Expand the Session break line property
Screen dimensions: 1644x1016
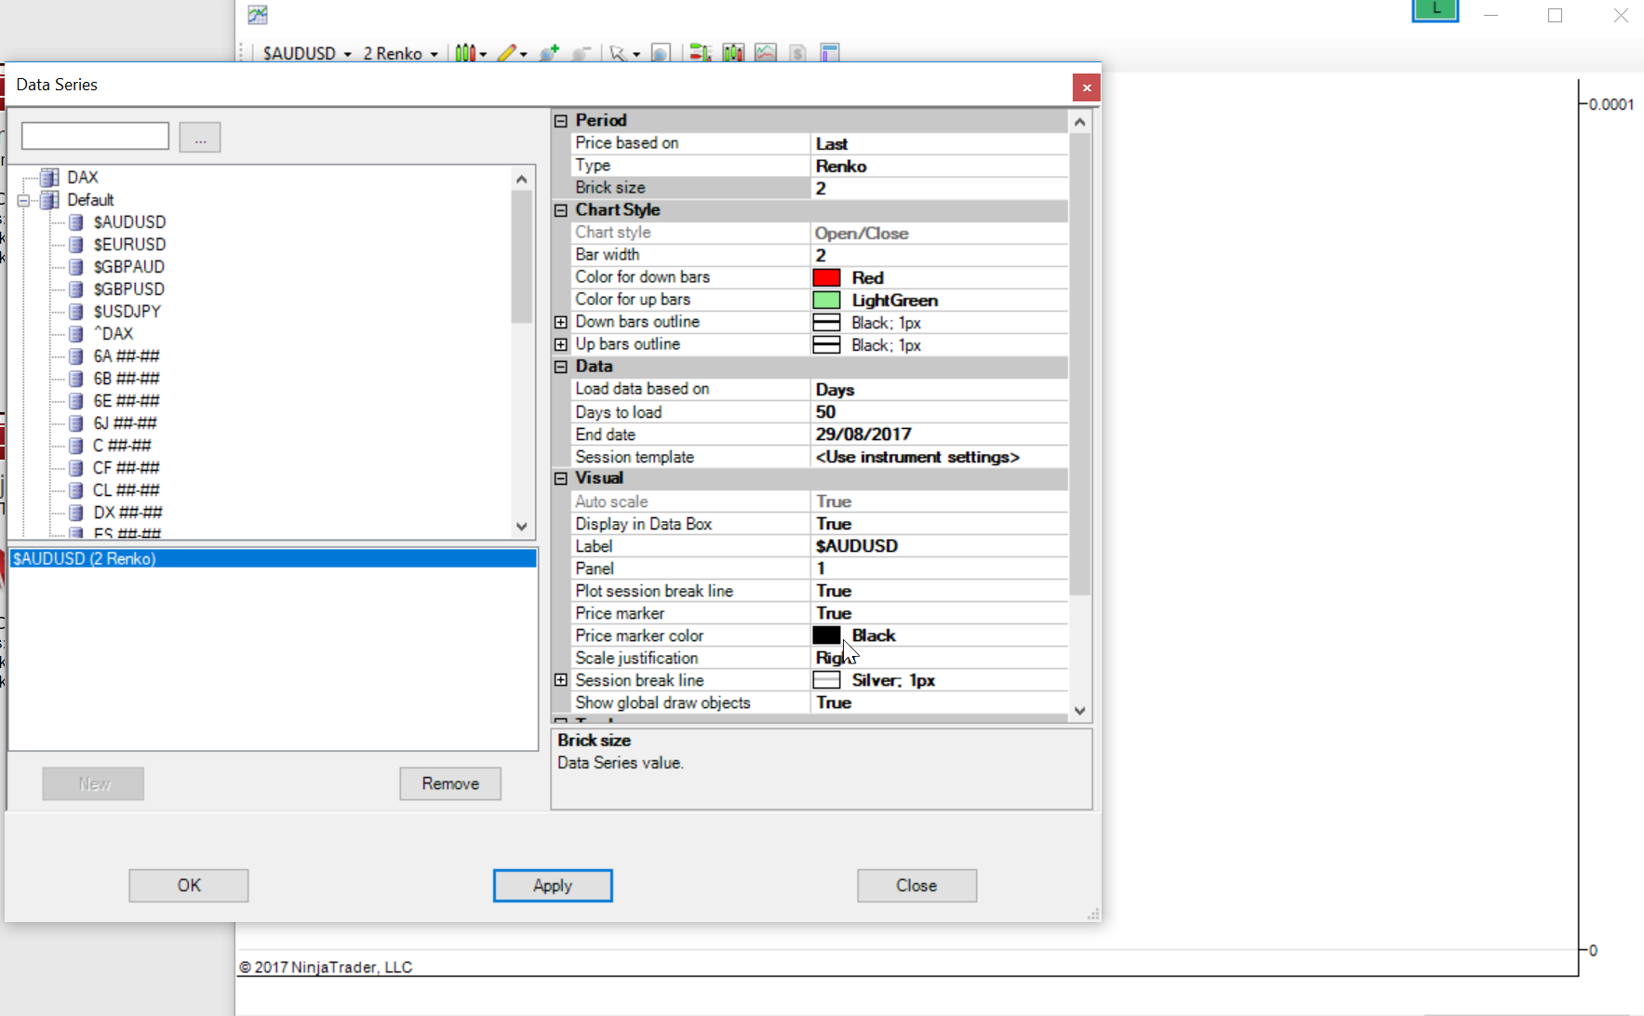[x=561, y=680]
